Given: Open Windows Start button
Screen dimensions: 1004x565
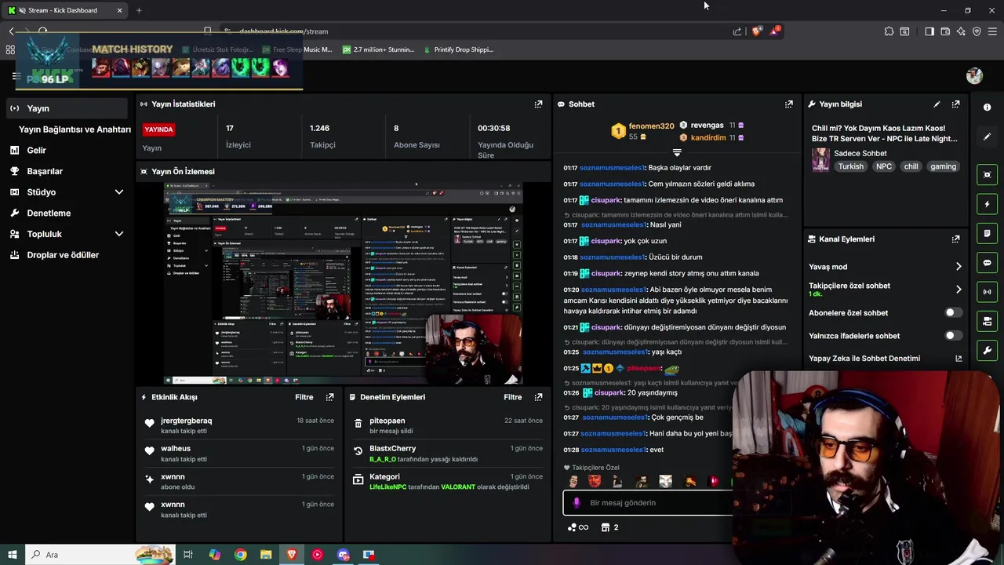Looking at the screenshot, I should tap(13, 555).
